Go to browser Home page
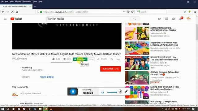Viewport: 198px width, 111px height. tap(17, 12)
